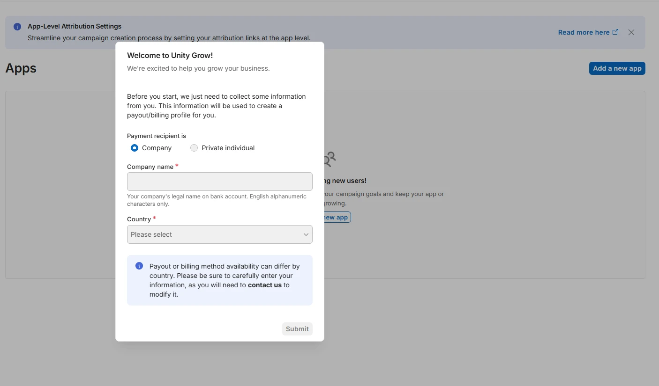
Task: Click the Welcome to Unity Grow! heading
Action: 170,55
